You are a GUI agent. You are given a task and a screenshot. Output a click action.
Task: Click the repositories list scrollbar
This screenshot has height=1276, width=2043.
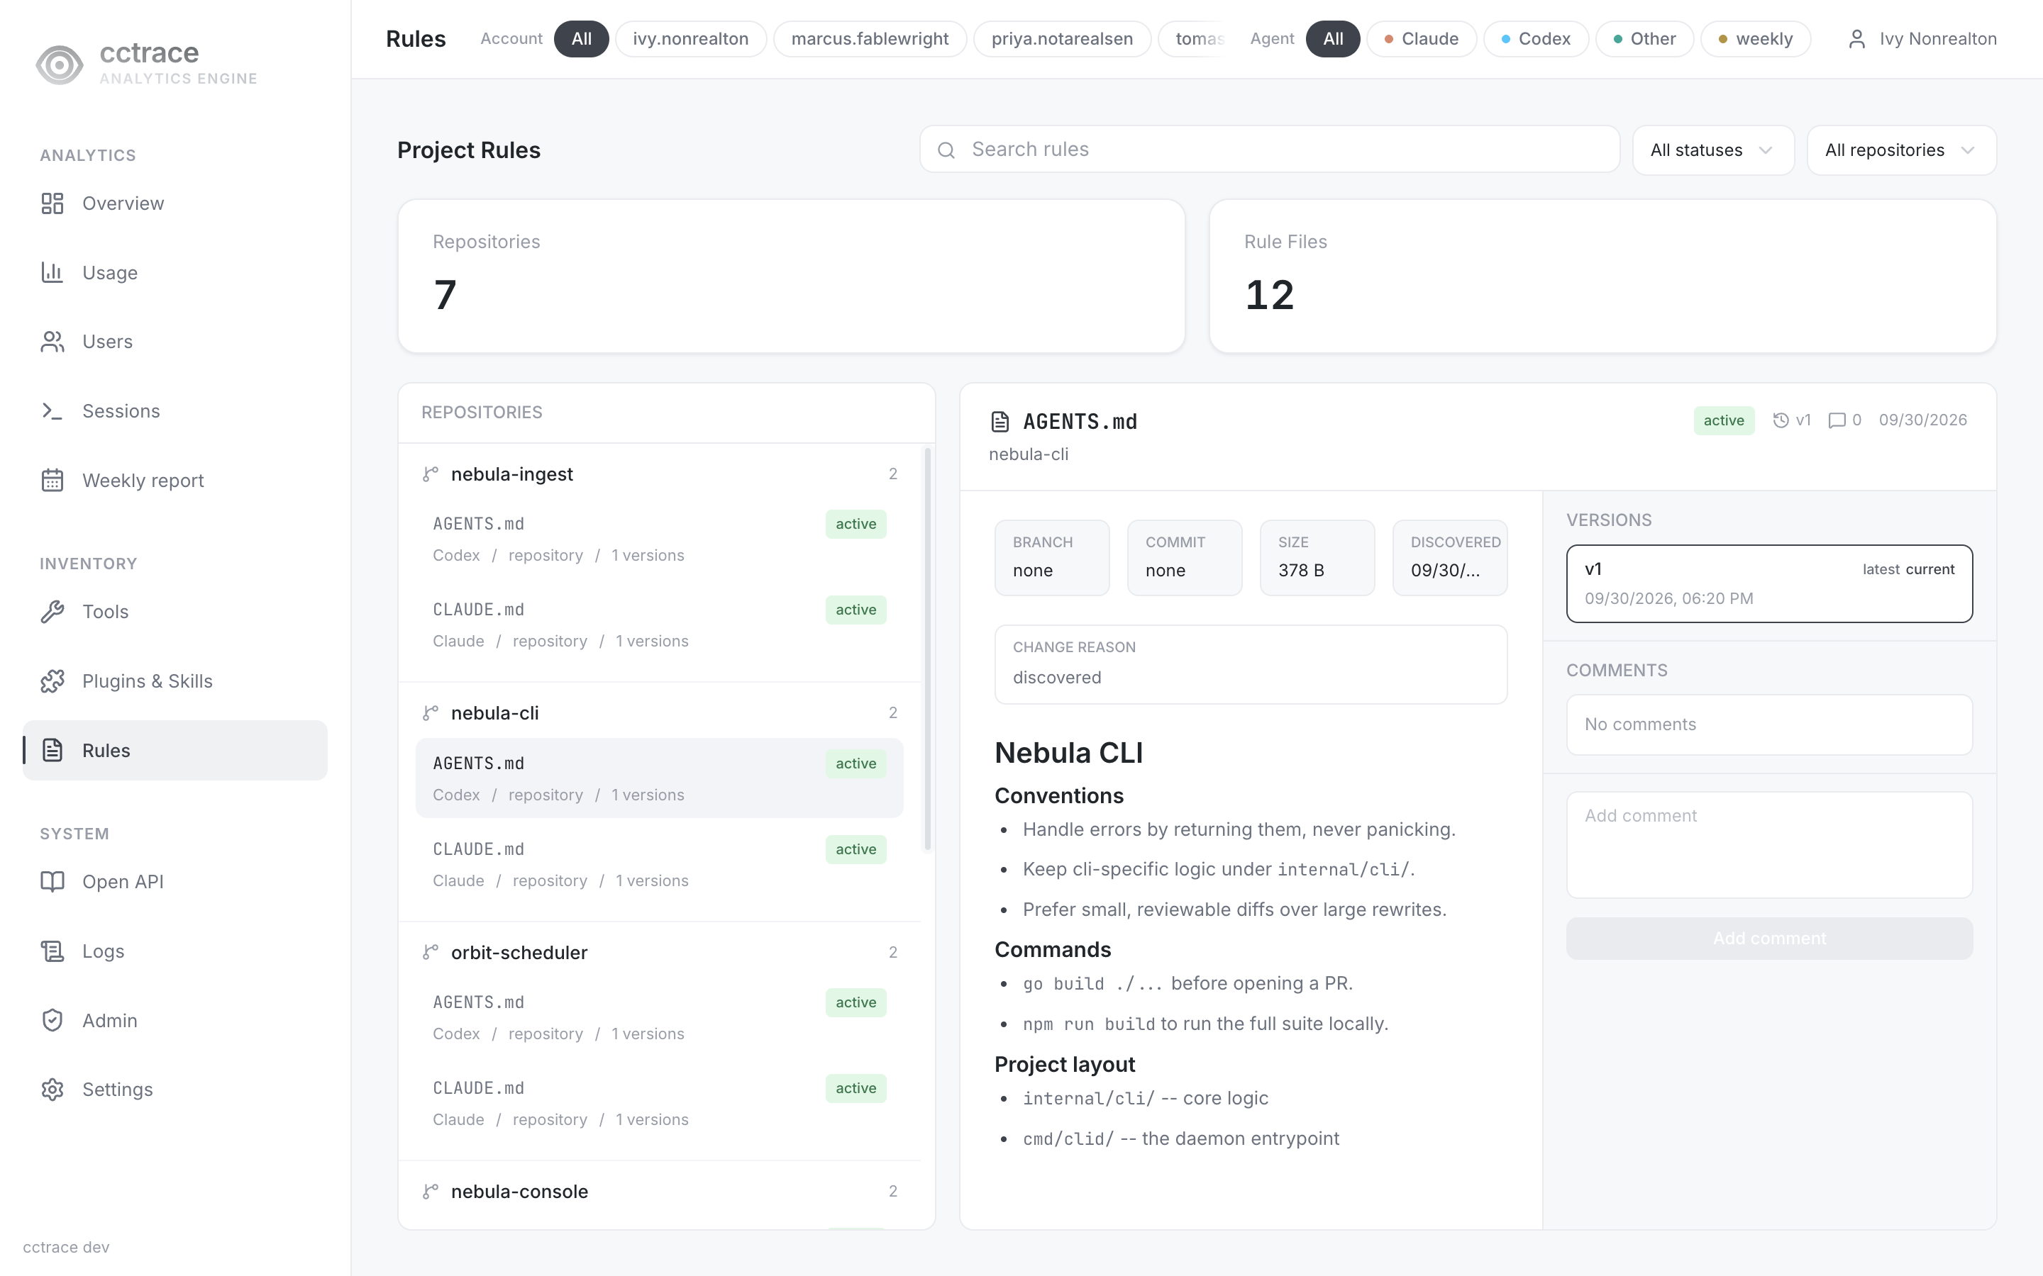coord(928,650)
